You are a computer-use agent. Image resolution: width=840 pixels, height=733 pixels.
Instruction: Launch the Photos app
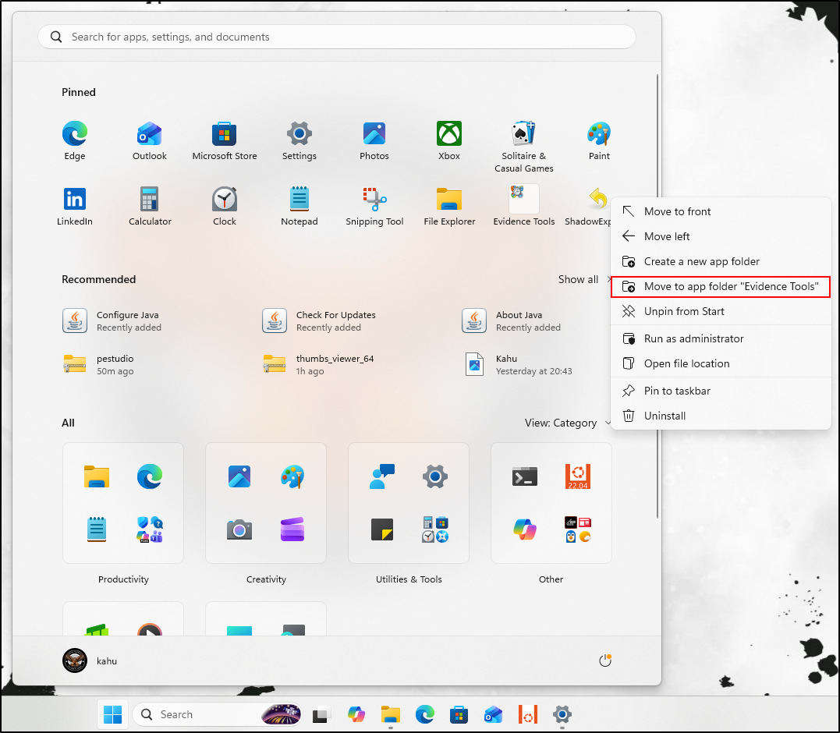click(374, 140)
